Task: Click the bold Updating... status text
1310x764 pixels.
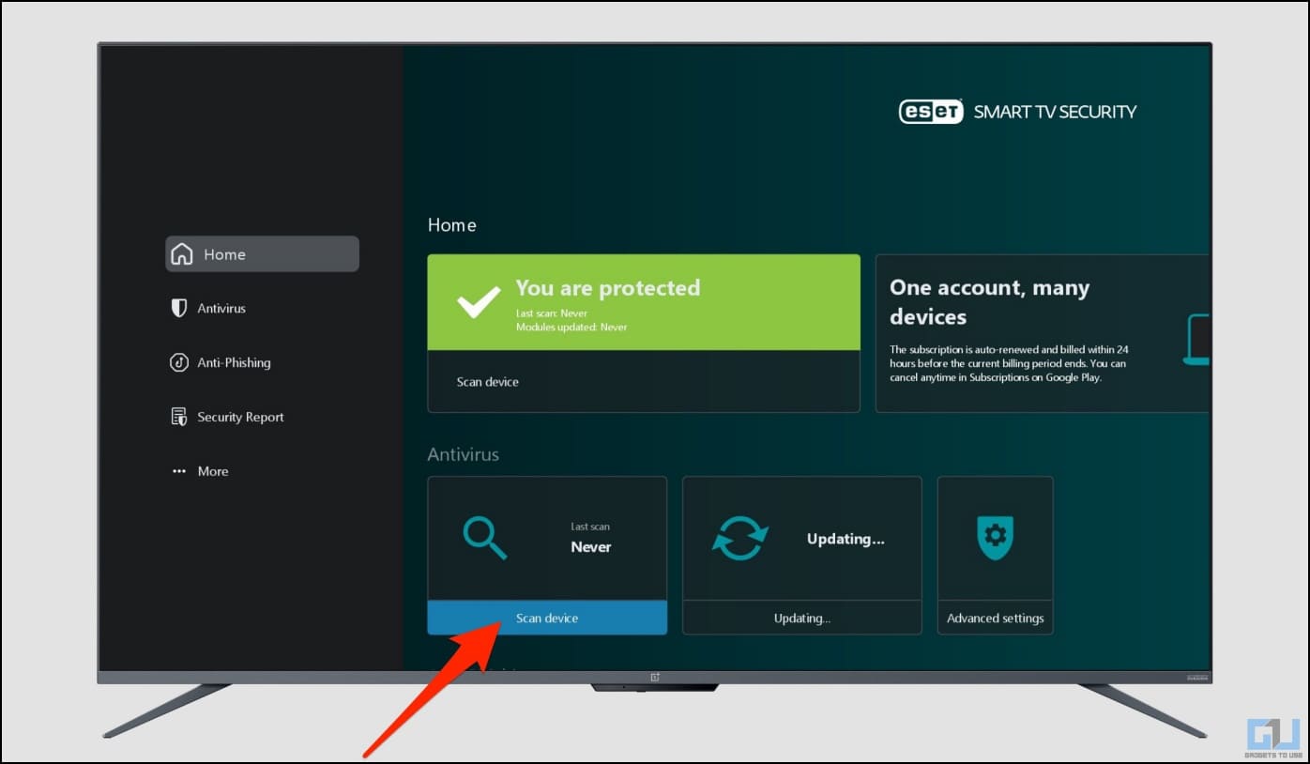Action: [x=845, y=539]
